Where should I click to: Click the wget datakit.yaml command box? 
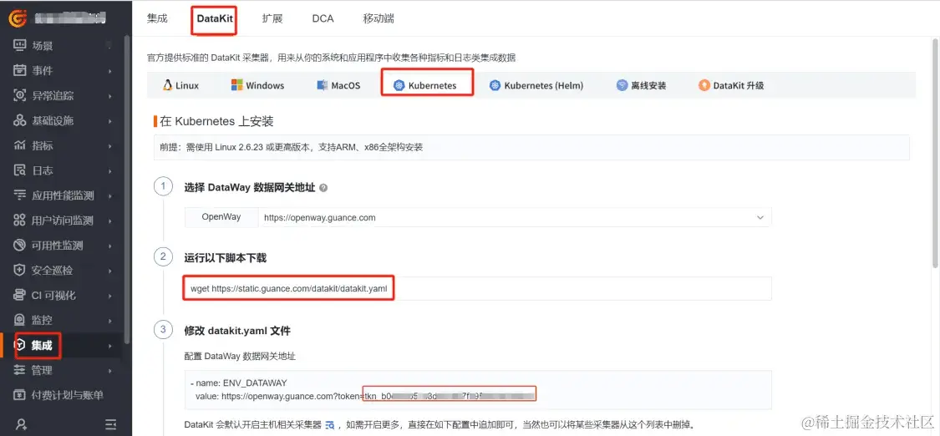click(478, 289)
